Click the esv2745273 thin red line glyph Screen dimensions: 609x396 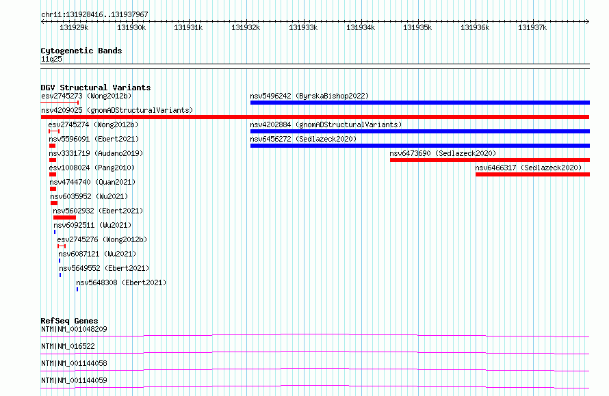coord(60,103)
